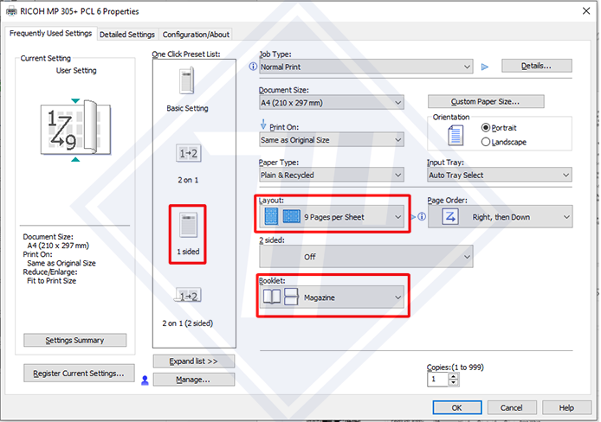601x422 pixels.
Task: Open the Layout 9 Pages per Sheet dropdown
Action: [332, 217]
